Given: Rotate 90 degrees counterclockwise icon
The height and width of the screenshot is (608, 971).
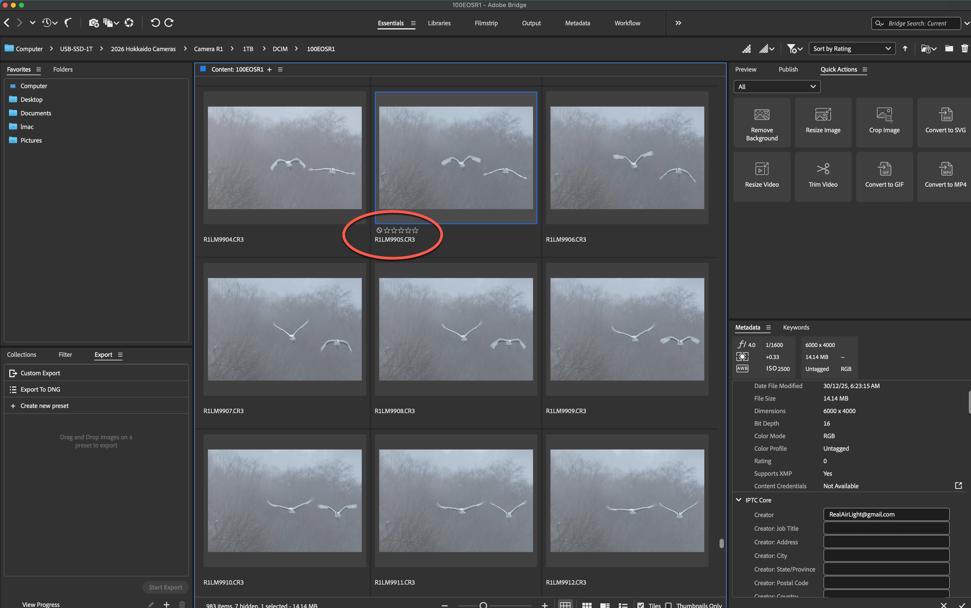Looking at the screenshot, I should click(155, 23).
